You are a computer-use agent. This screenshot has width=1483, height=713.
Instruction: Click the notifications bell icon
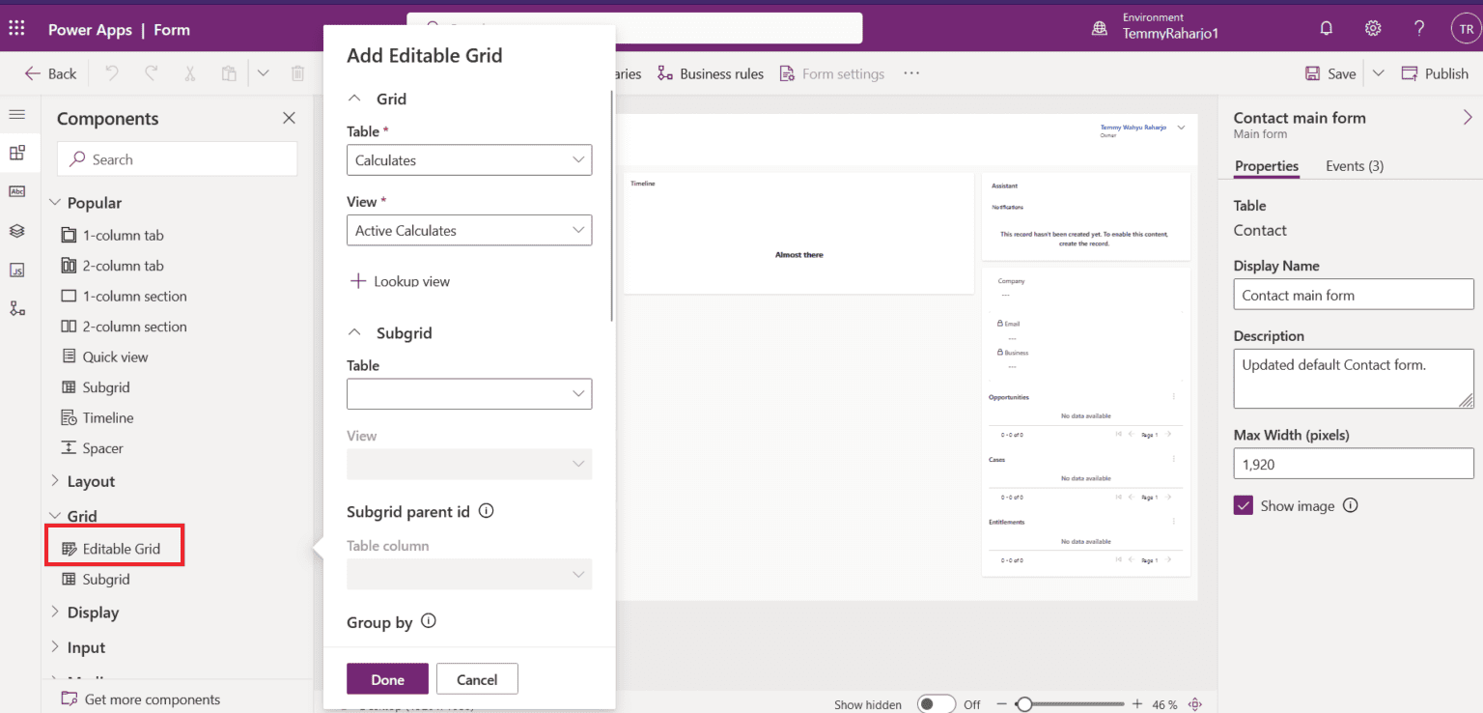[1326, 28]
